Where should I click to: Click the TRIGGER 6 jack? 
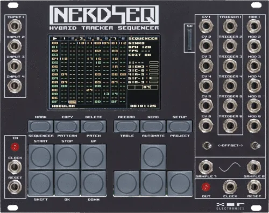(230, 125)
